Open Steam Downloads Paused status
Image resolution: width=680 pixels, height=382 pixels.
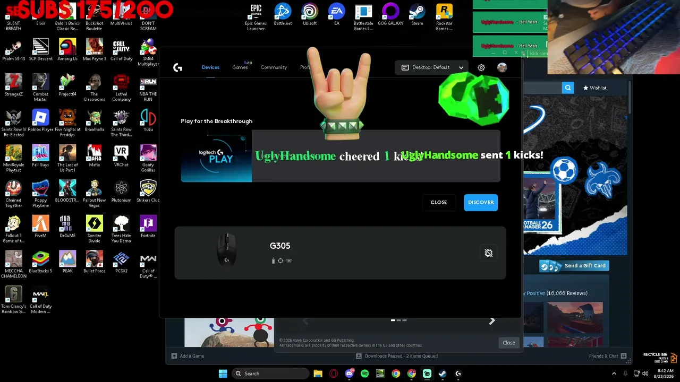[397, 356]
